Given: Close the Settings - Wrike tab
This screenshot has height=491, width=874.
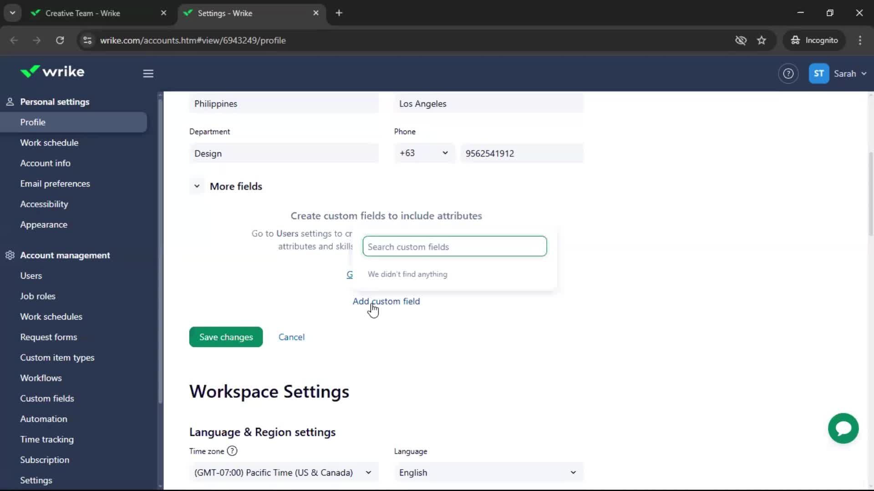Looking at the screenshot, I should pyautogui.click(x=316, y=13).
